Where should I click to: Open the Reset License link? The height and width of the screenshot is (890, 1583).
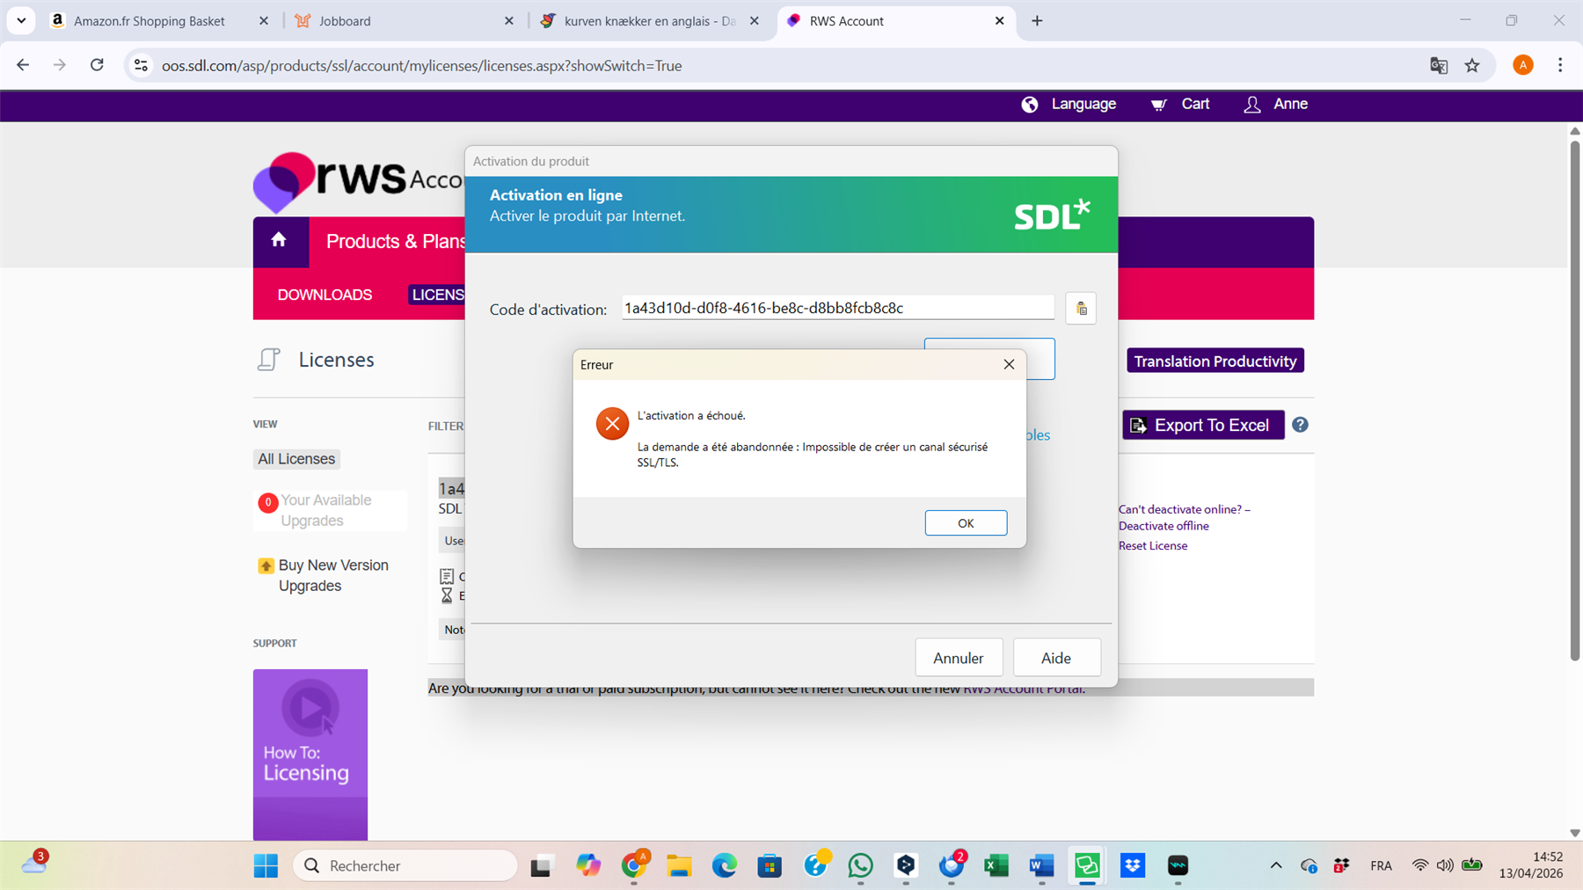[x=1152, y=545]
